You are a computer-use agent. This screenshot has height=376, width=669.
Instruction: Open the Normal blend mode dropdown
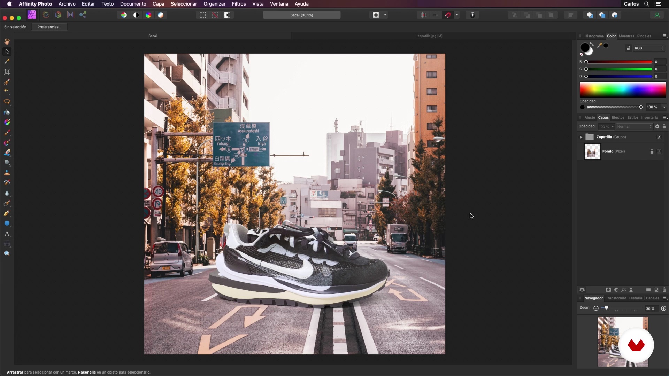tap(634, 127)
